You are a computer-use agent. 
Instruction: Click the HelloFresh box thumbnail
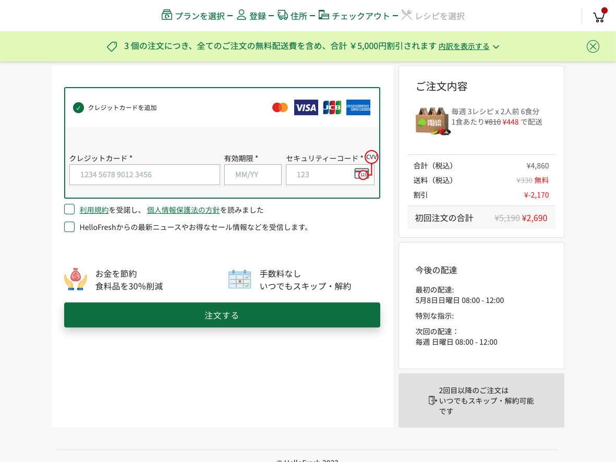point(432,121)
